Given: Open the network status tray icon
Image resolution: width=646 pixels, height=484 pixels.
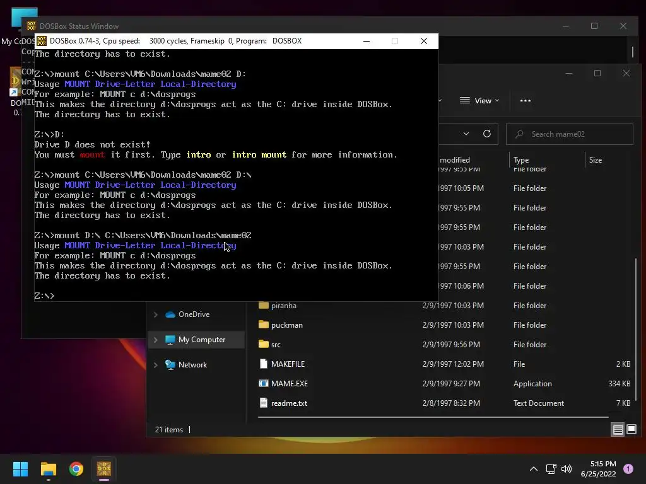Looking at the screenshot, I should click(x=551, y=469).
